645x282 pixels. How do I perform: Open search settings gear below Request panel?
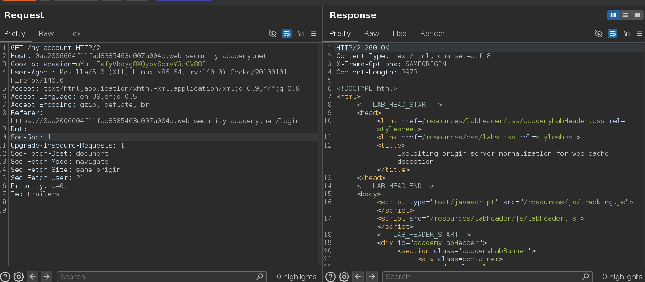pos(19,277)
